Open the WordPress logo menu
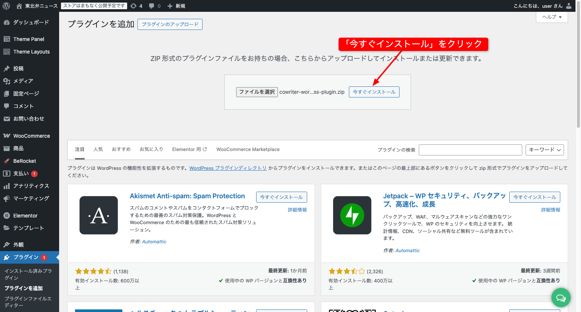Viewport: 581px width, 312px height. (x=6, y=6)
